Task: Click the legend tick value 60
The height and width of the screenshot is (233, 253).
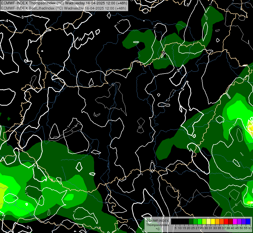Action: pos(250,228)
